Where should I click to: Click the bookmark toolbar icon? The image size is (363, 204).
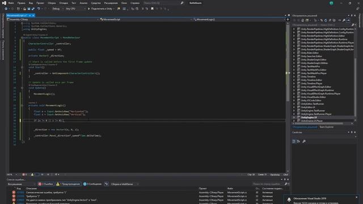[x=152, y=9]
